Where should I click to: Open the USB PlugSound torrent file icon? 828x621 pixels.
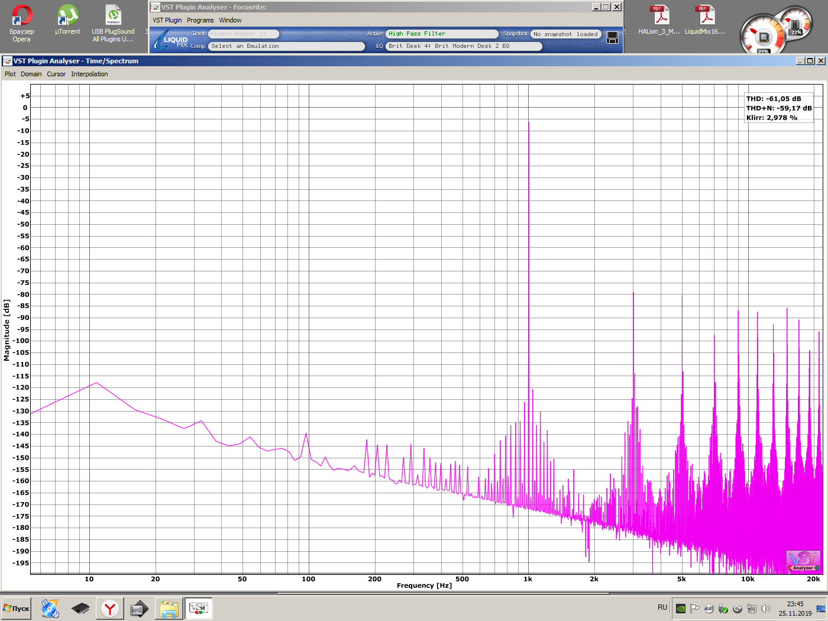[113, 23]
